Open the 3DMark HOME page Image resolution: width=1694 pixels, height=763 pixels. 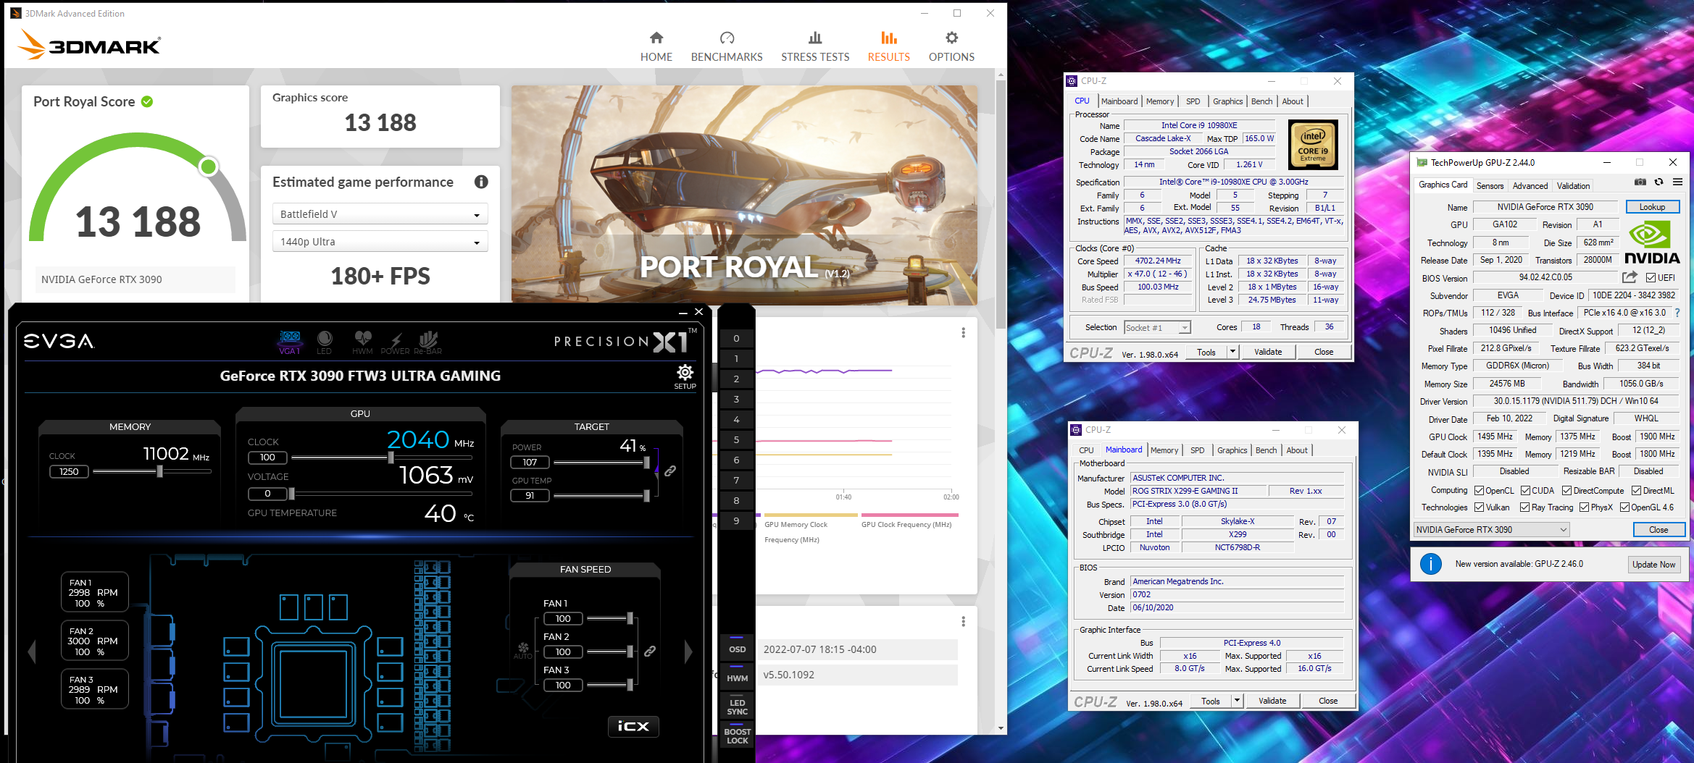(x=656, y=47)
